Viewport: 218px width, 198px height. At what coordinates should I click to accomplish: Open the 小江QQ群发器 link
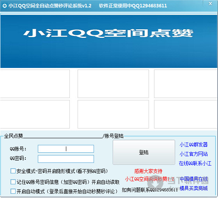[x=193, y=144]
